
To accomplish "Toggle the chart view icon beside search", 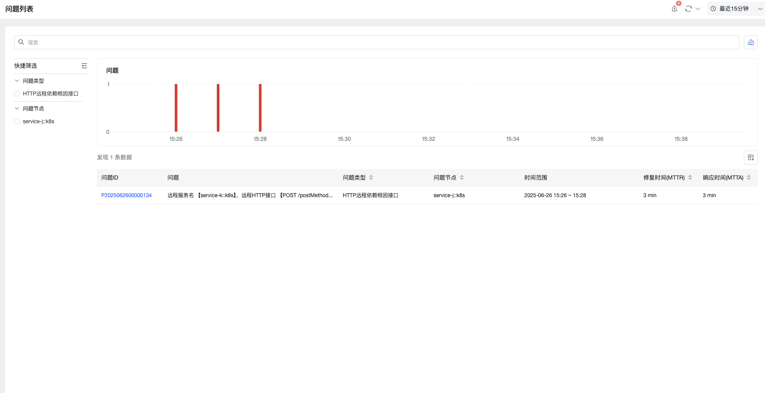I will (x=751, y=42).
